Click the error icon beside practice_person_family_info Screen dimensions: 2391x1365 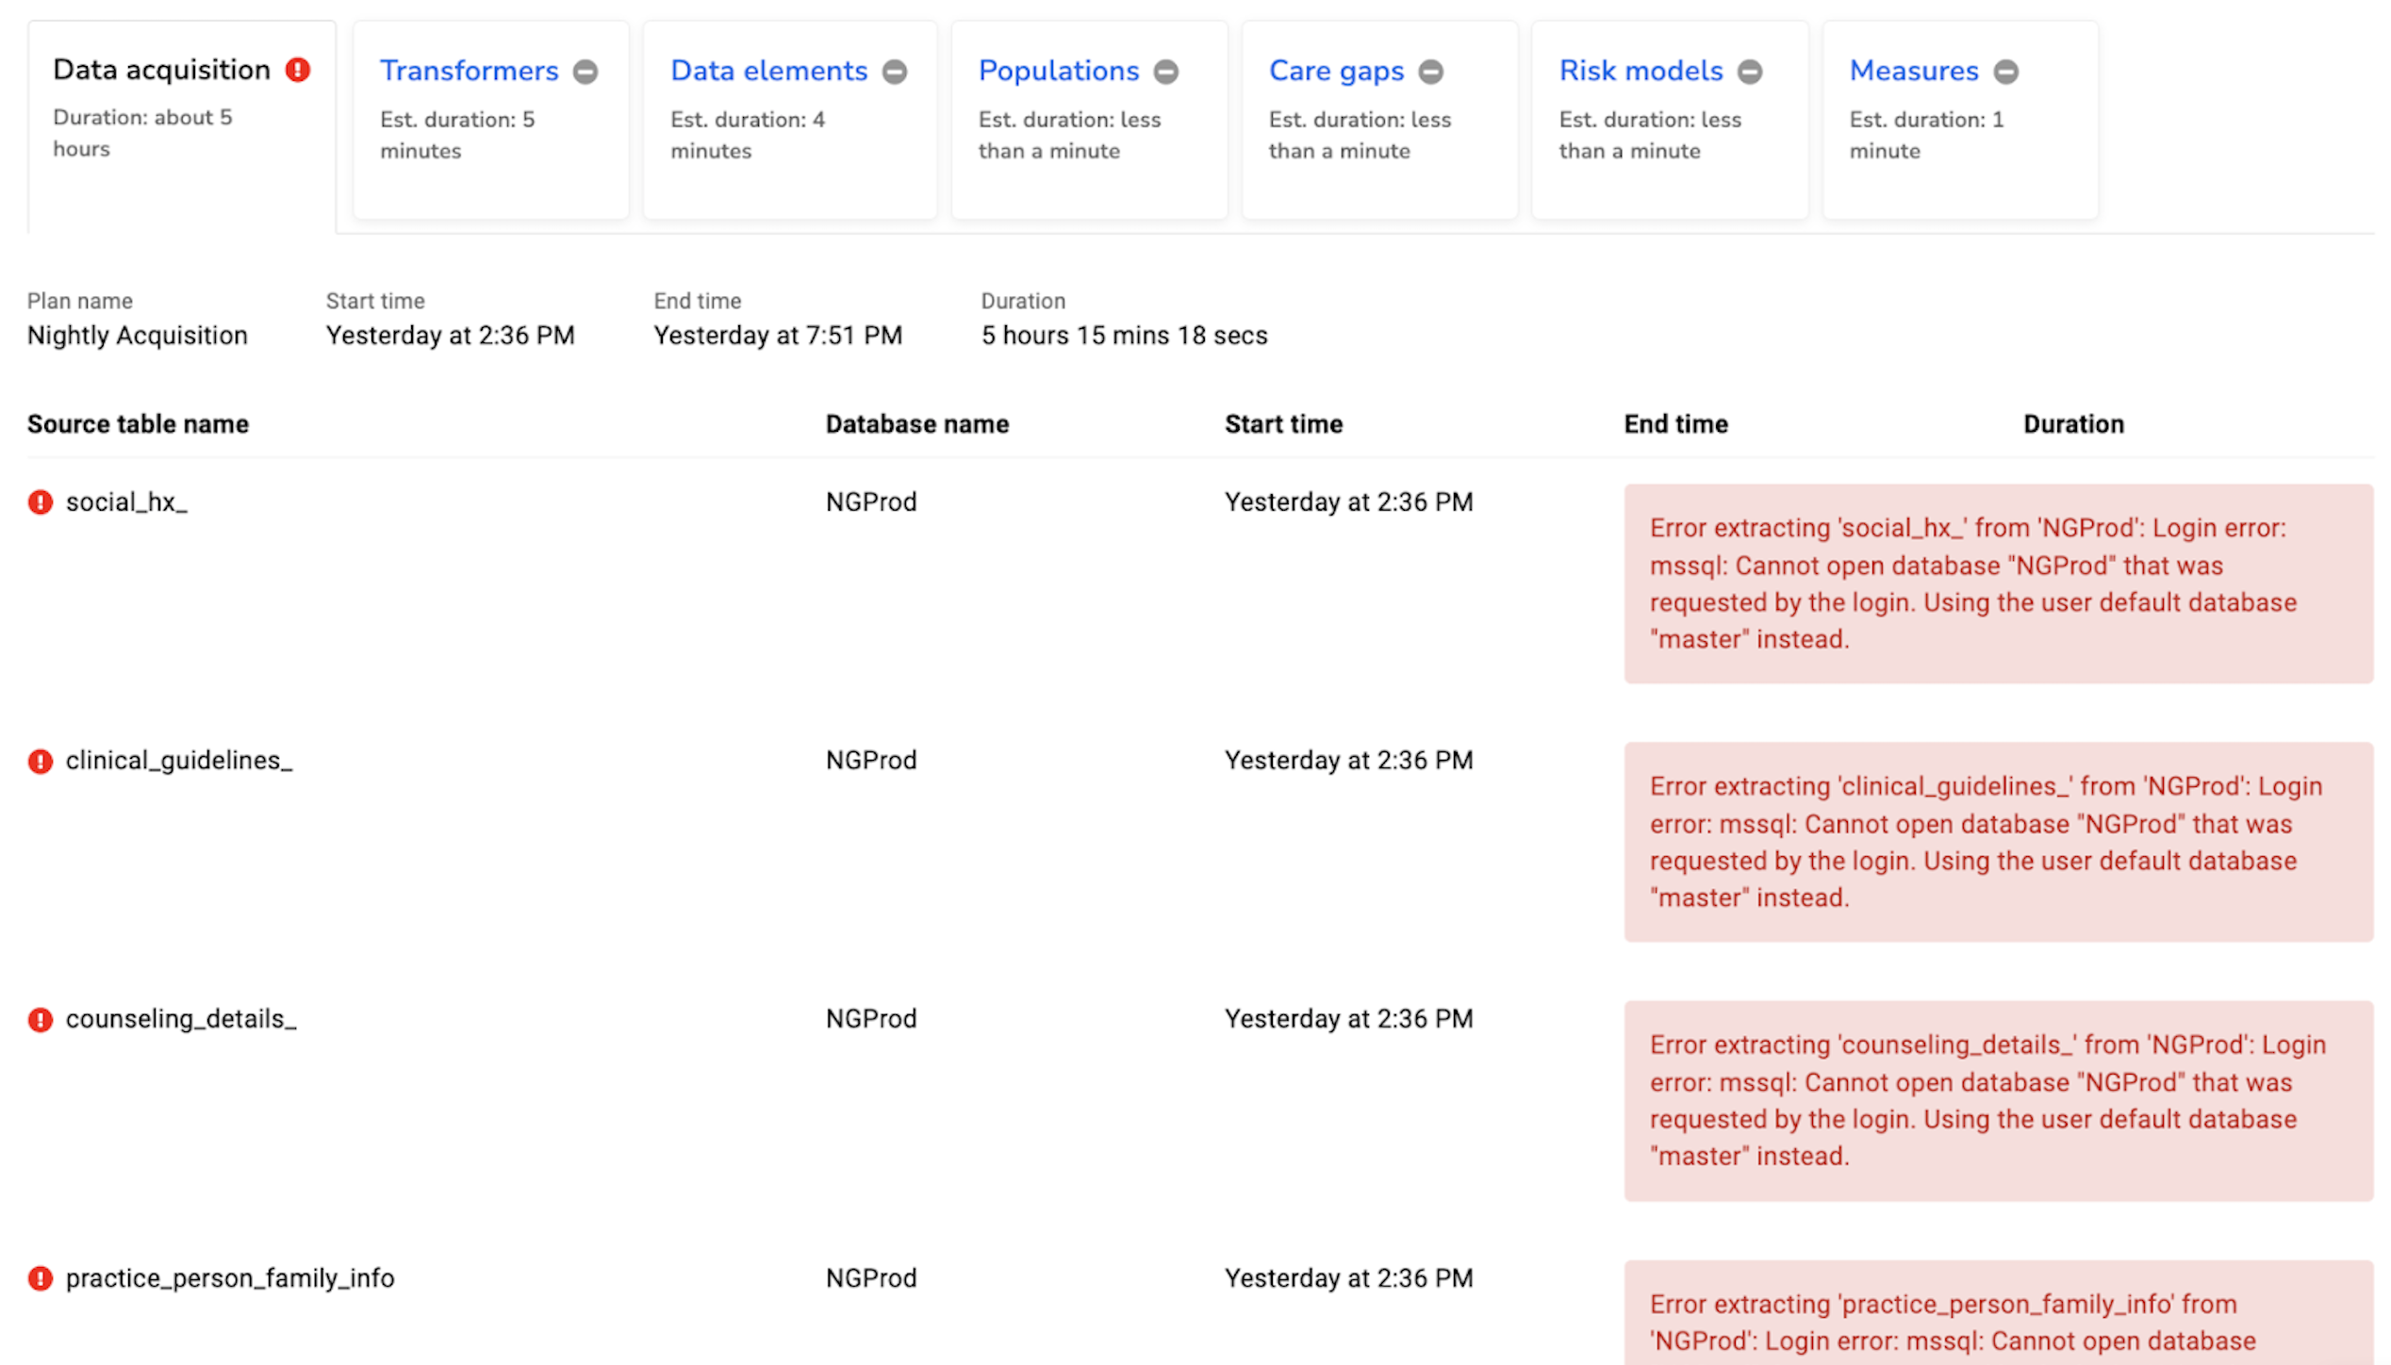coord(41,1278)
